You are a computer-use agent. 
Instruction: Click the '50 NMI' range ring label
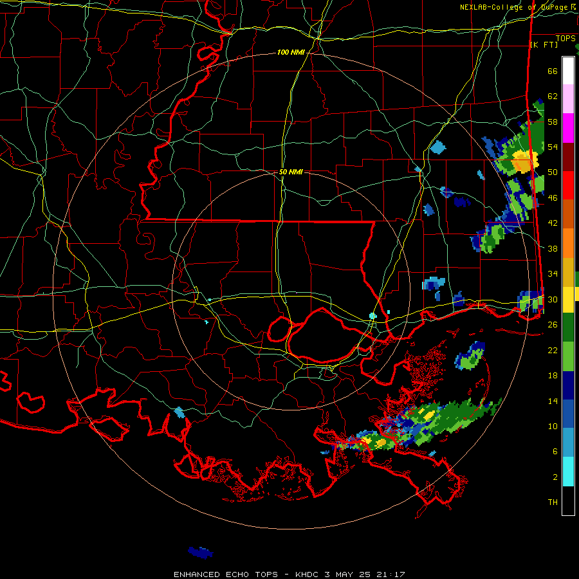[x=291, y=172]
